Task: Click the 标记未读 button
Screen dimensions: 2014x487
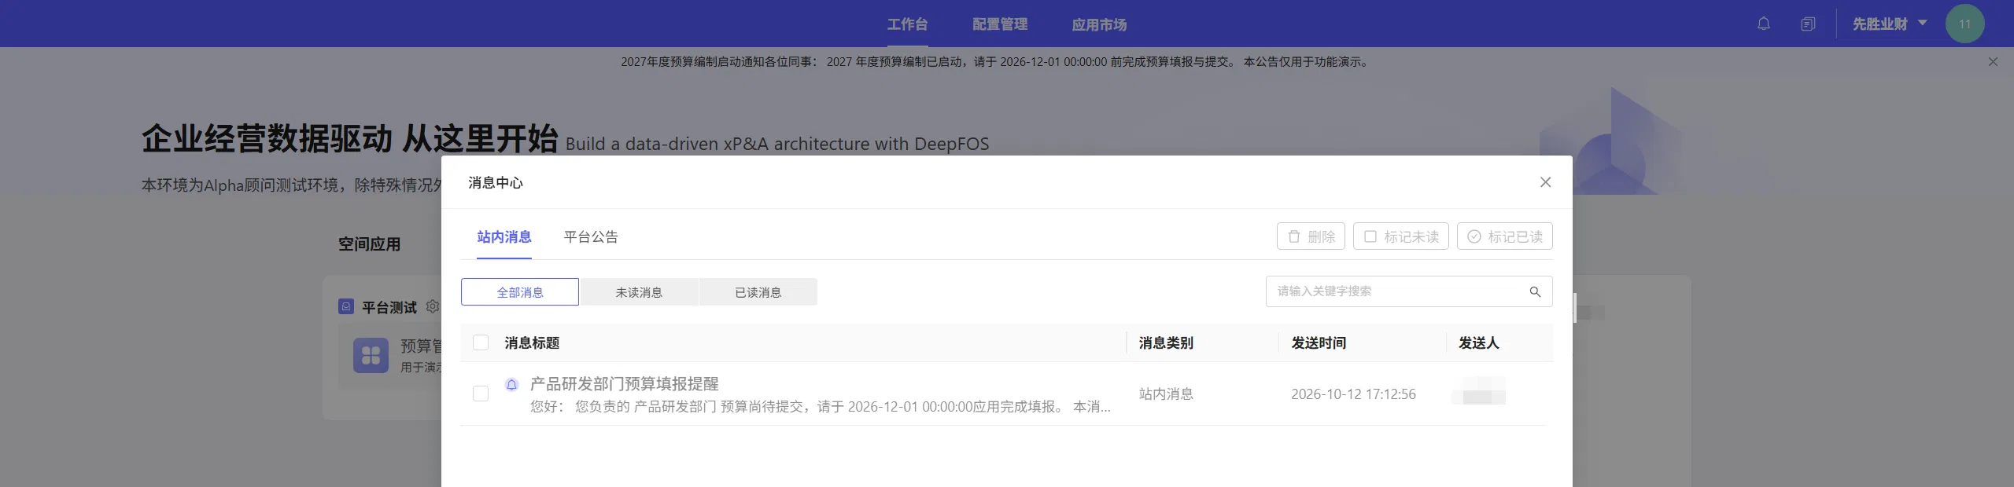Action: pos(1401,236)
